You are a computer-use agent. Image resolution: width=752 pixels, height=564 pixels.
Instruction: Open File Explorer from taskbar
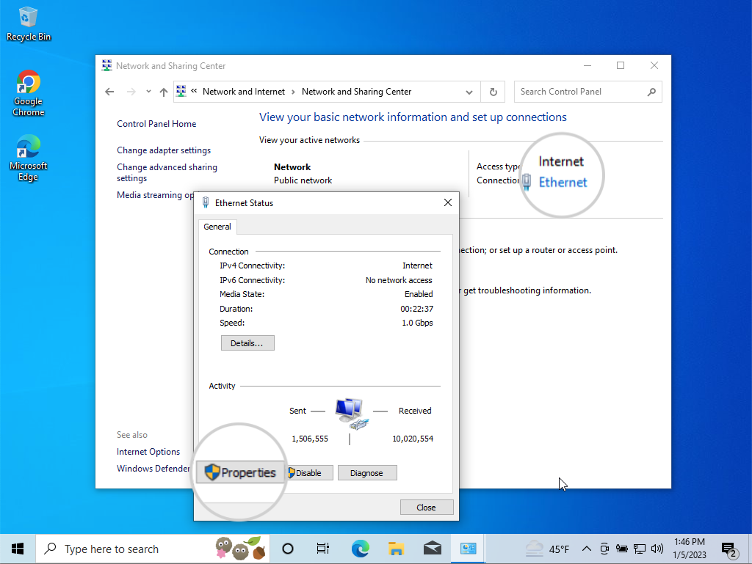(x=396, y=549)
